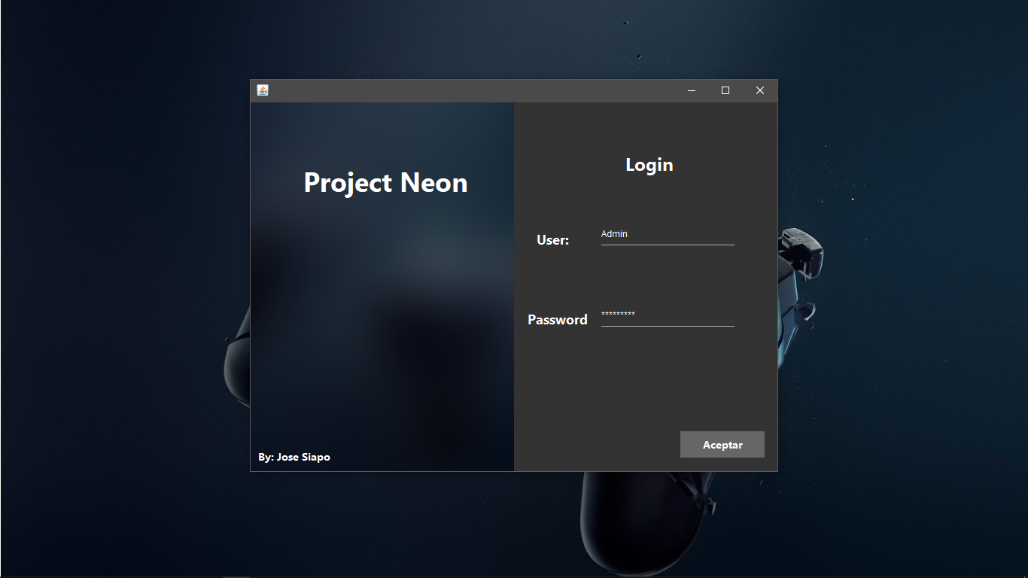Close the Project Neon login window
The image size is (1028, 578).
760,90
